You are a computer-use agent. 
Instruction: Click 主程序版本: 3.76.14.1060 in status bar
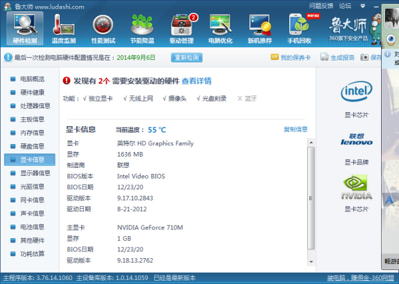(x=38, y=278)
